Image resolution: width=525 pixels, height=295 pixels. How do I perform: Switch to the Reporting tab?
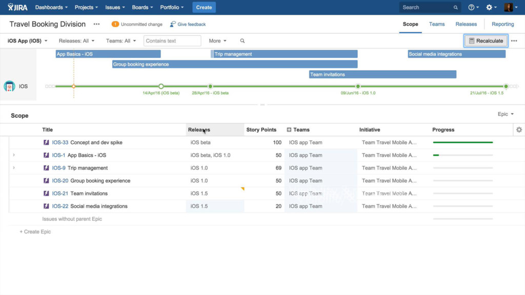pos(502,24)
